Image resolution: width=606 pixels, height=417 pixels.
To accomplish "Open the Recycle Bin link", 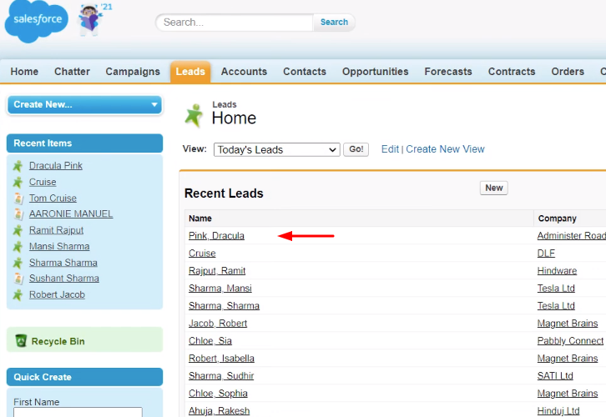I will coord(58,341).
